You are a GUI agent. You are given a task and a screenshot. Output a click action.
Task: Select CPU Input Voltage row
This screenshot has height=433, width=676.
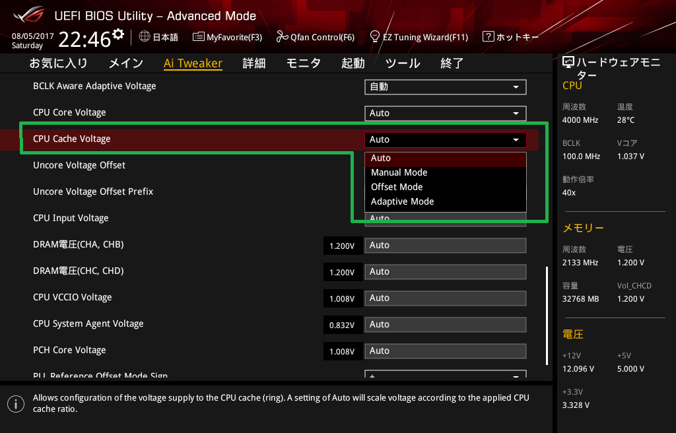pyautogui.click(x=71, y=218)
